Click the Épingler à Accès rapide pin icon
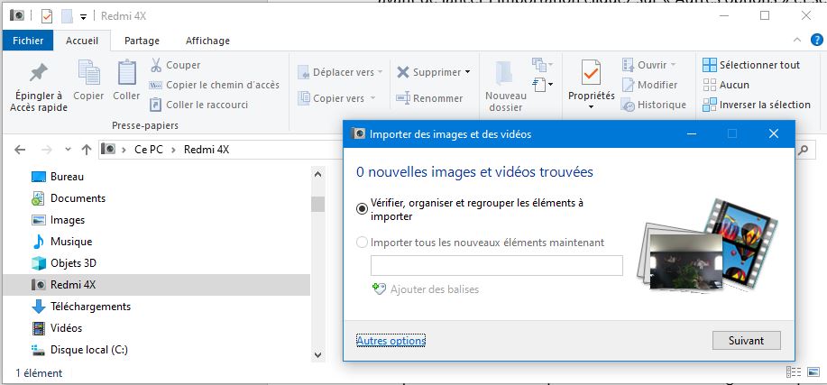827x385 pixels. [x=39, y=73]
